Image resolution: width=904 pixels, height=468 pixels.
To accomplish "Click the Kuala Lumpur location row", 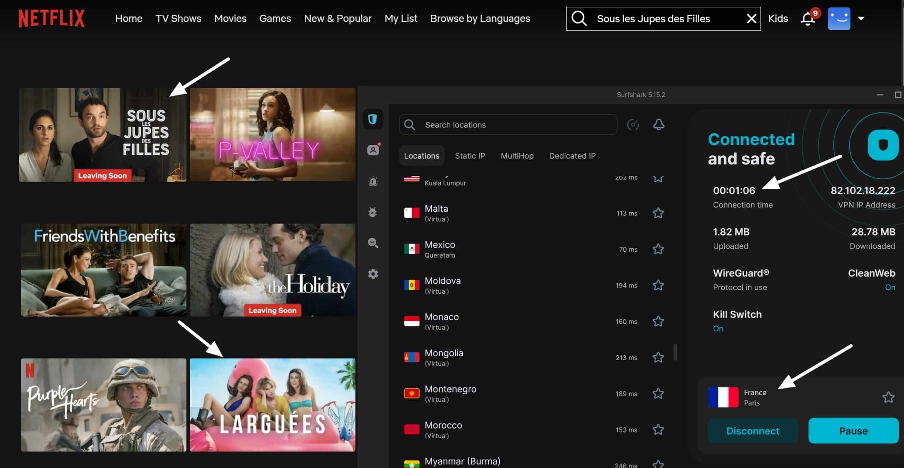I will pos(534,181).
